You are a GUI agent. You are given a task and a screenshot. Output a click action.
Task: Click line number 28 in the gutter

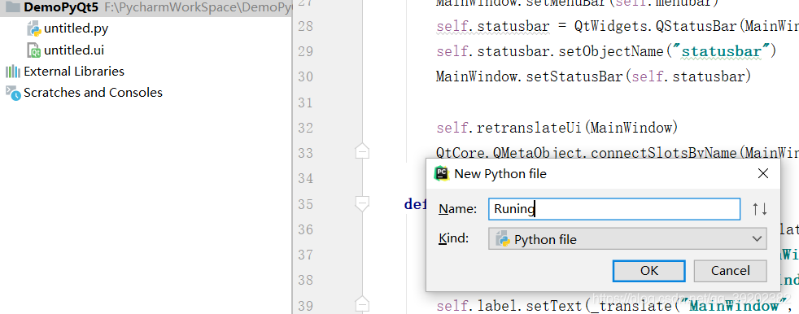tap(305, 26)
